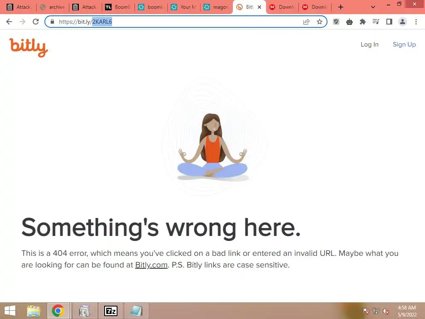Click the meditating woman illustration
This screenshot has height=319, width=425.
(x=213, y=147)
